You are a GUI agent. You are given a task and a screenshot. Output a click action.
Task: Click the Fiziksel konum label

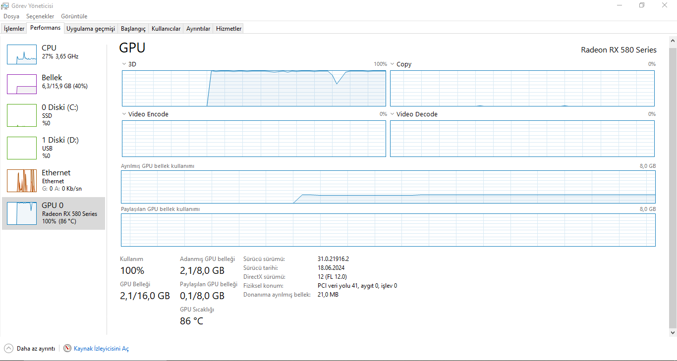263,286
